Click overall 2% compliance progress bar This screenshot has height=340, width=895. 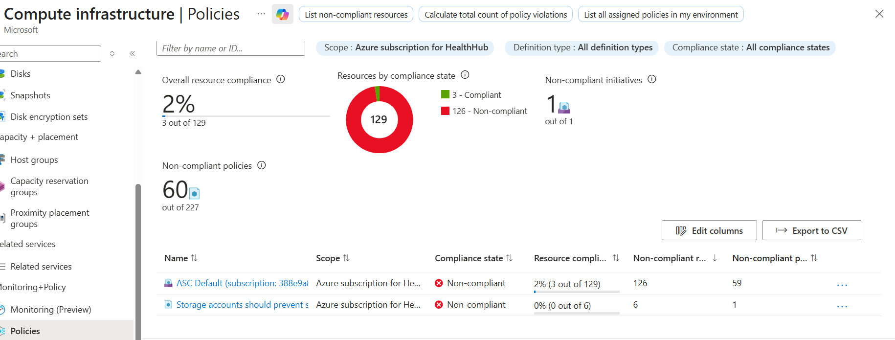pyautogui.click(x=246, y=116)
